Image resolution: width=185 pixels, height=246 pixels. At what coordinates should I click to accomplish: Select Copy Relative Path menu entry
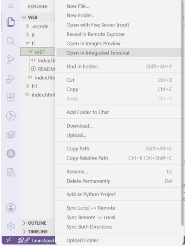[118, 158]
